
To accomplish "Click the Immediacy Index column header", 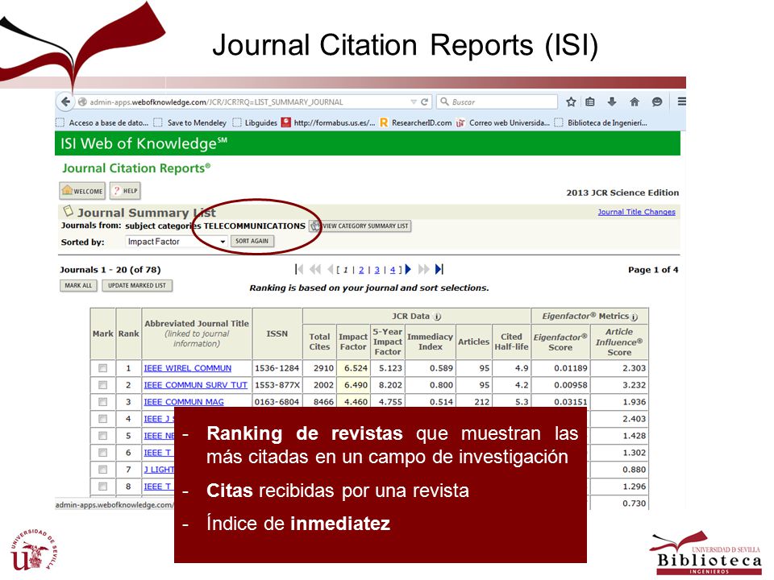I will tap(430, 342).
